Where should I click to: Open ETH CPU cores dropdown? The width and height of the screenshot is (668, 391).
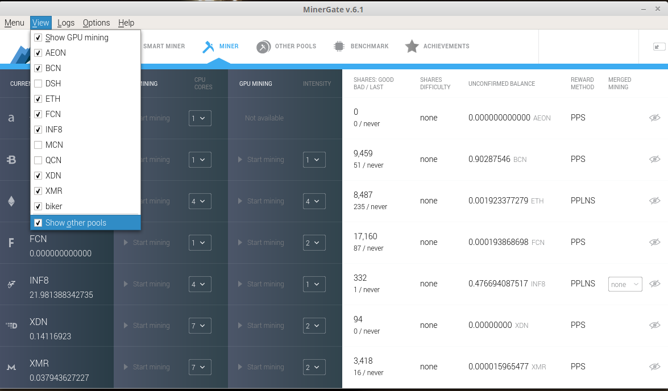(200, 201)
